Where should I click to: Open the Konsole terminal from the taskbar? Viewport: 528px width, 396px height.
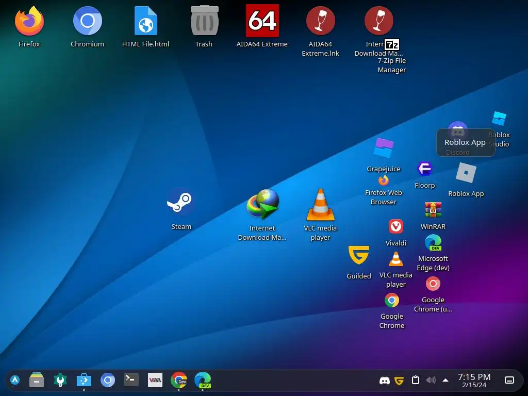[131, 380]
